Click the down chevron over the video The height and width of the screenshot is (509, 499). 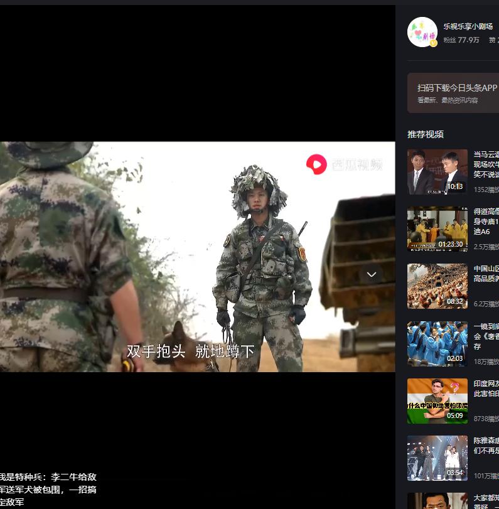click(372, 275)
